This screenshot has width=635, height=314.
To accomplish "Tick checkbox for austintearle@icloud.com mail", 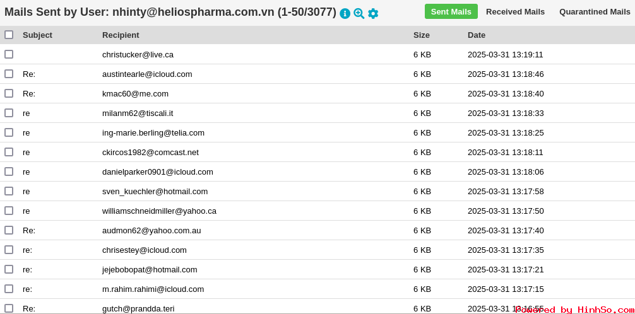I will tap(9, 74).
